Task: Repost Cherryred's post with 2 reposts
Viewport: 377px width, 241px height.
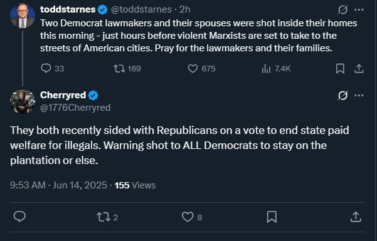Action: (x=107, y=217)
